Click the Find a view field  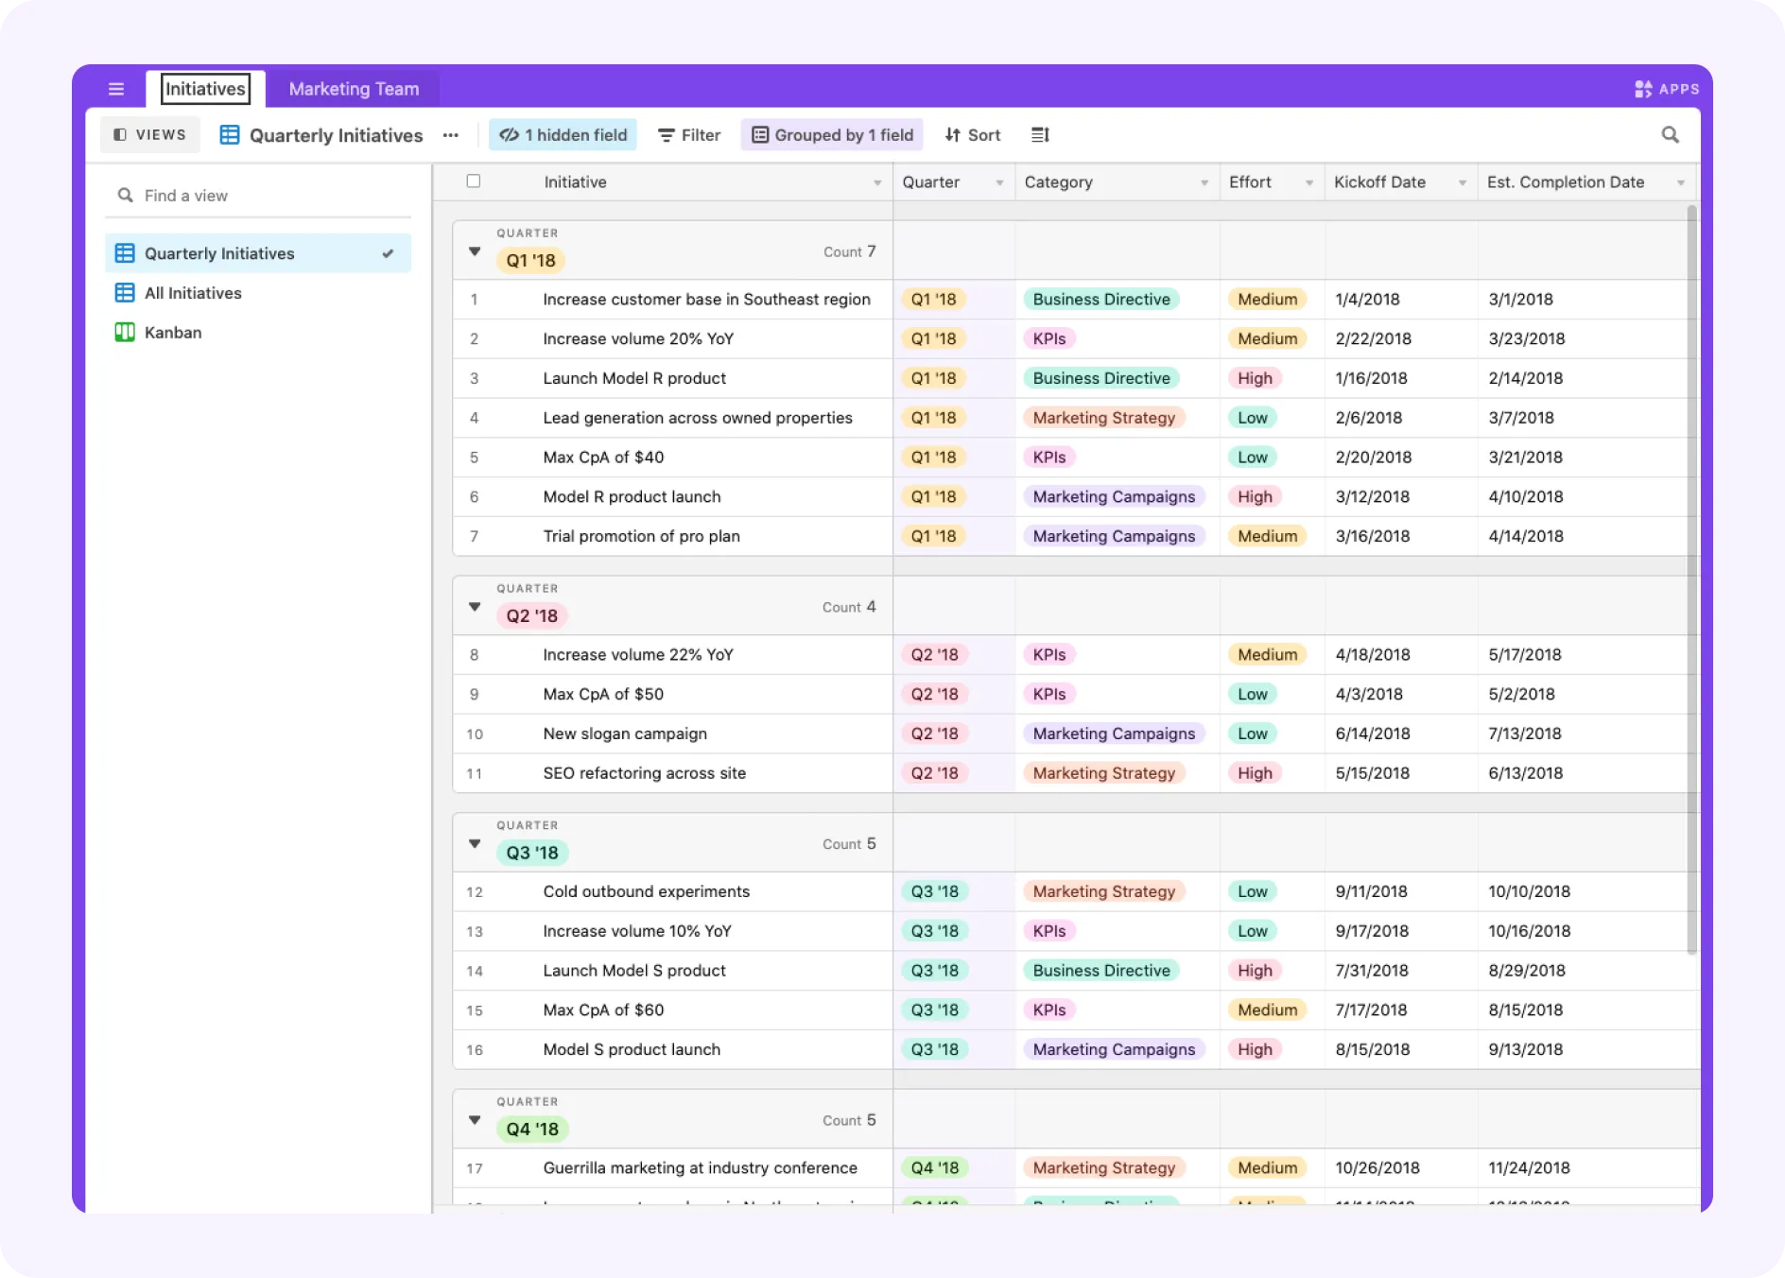[258, 196]
